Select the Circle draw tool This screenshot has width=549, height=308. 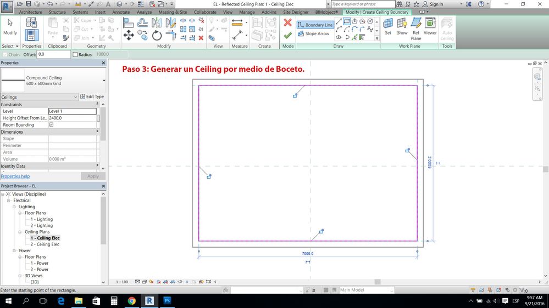(370, 22)
